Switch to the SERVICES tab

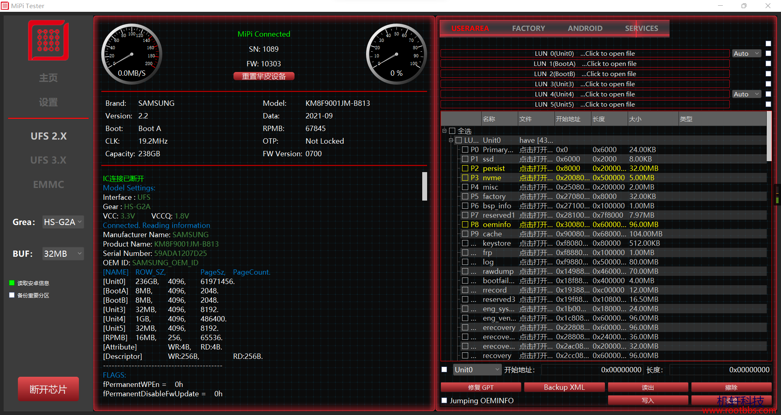(641, 28)
